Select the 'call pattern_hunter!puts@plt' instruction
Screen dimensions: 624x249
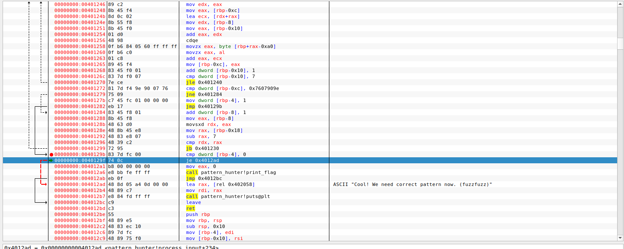point(228,196)
